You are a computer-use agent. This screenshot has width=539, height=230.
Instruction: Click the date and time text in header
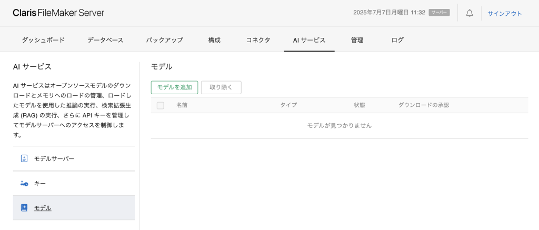pos(389,13)
